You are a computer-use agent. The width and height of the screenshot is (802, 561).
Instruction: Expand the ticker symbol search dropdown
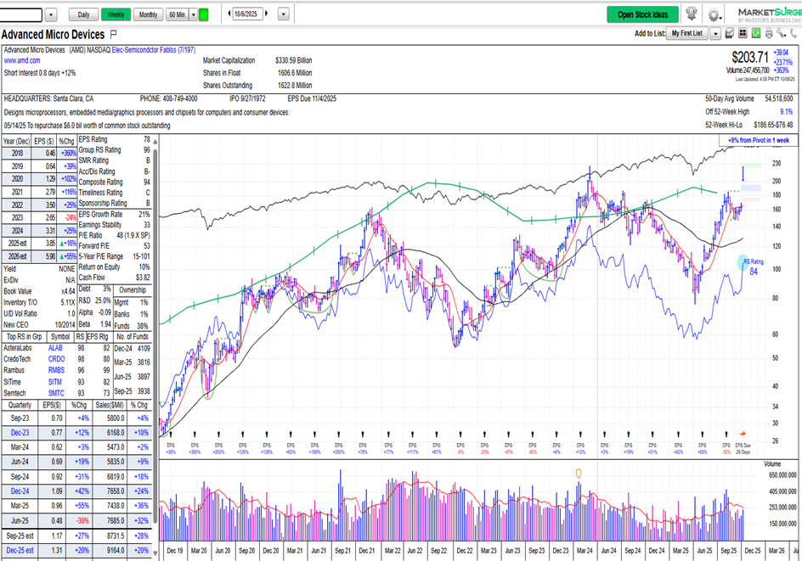[x=50, y=14]
